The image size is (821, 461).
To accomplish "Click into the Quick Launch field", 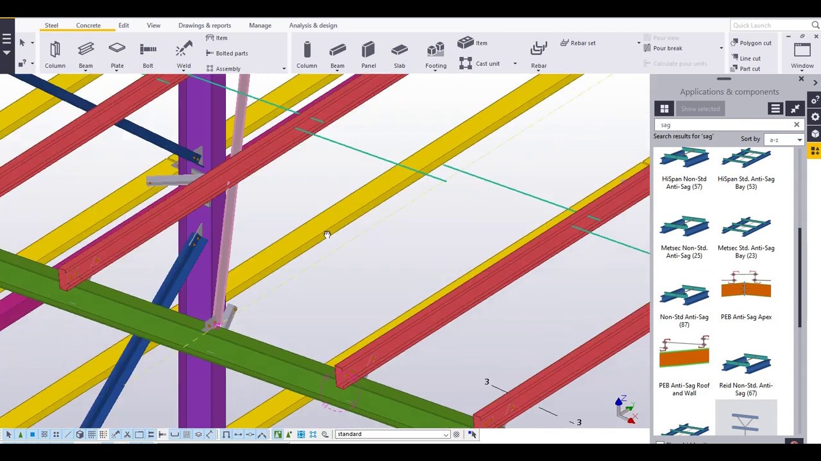I will tap(770, 25).
